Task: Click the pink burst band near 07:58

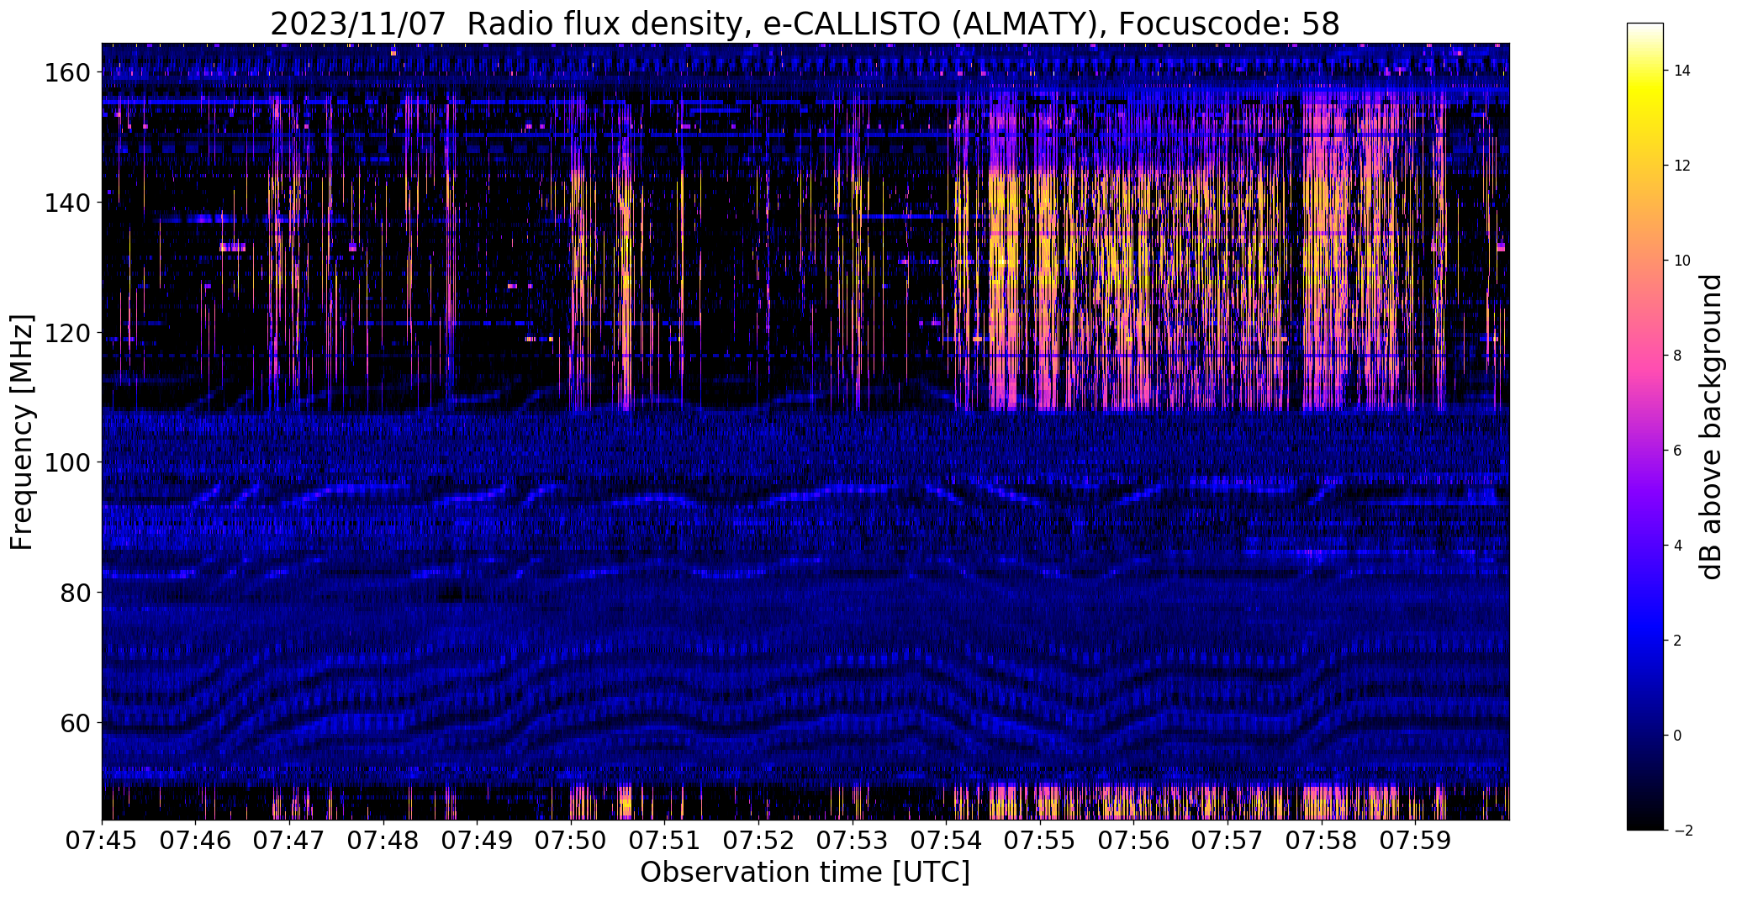Action: 1324,252
